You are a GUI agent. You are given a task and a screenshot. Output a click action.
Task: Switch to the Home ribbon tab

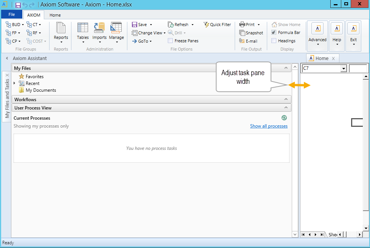[x=55, y=15]
